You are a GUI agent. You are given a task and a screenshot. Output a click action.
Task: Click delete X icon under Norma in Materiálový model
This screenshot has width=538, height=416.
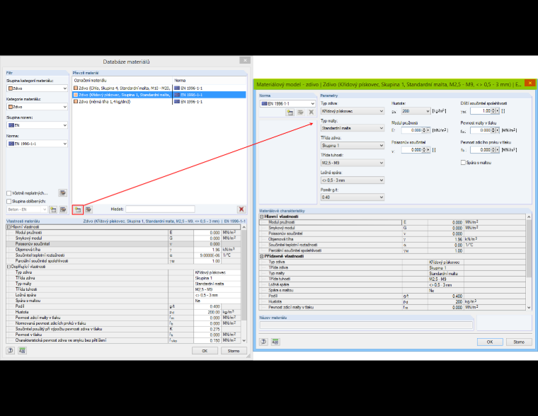point(311,112)
